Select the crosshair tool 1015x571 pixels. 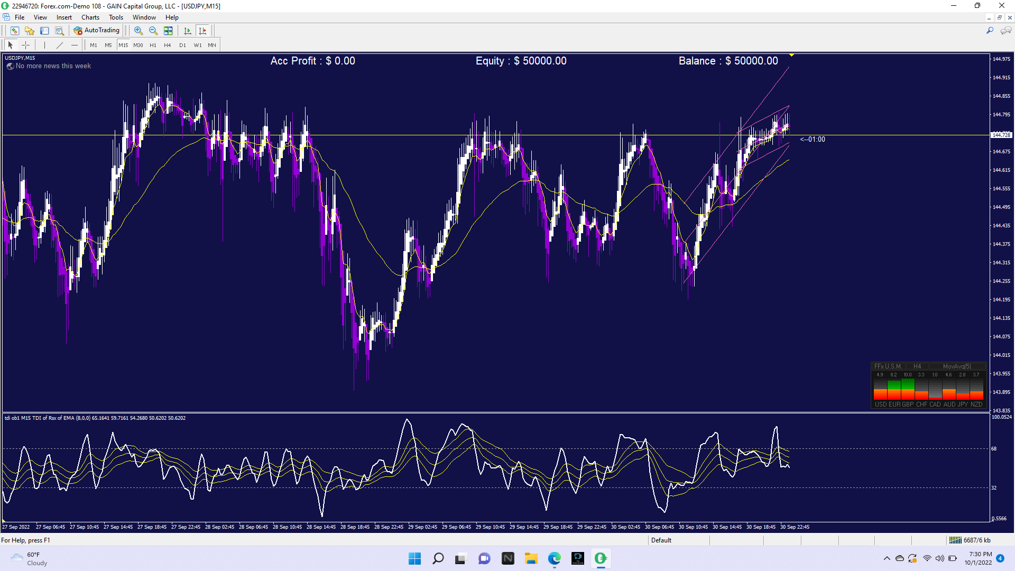tap(25, 45)
